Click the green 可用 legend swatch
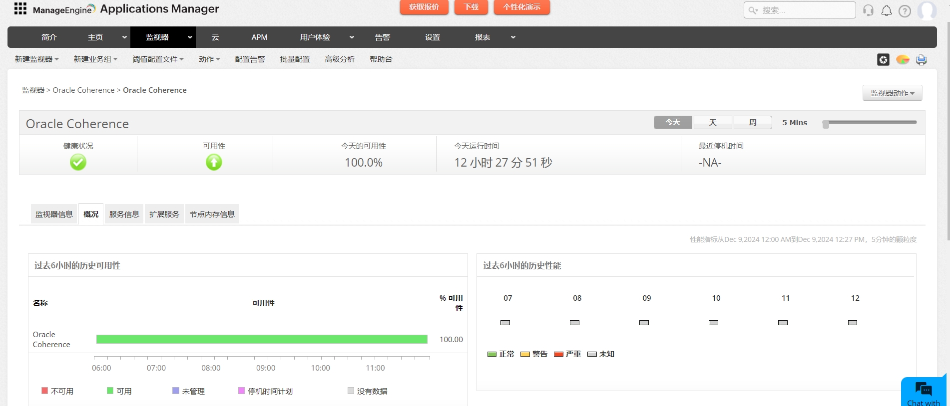 point(110,391)
